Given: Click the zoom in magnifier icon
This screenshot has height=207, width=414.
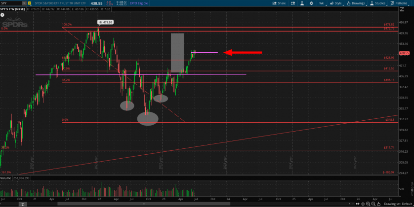Looking at the screenshot, I should 368,204.
